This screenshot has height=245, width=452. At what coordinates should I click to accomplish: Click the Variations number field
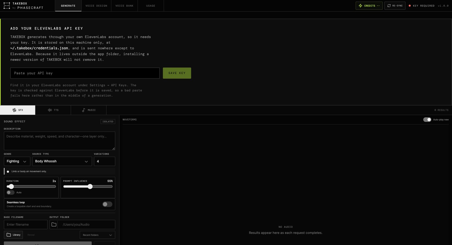pos(105,161)
